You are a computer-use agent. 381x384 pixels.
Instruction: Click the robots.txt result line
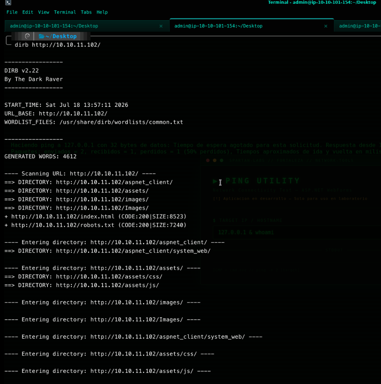[x=95, y=225]
